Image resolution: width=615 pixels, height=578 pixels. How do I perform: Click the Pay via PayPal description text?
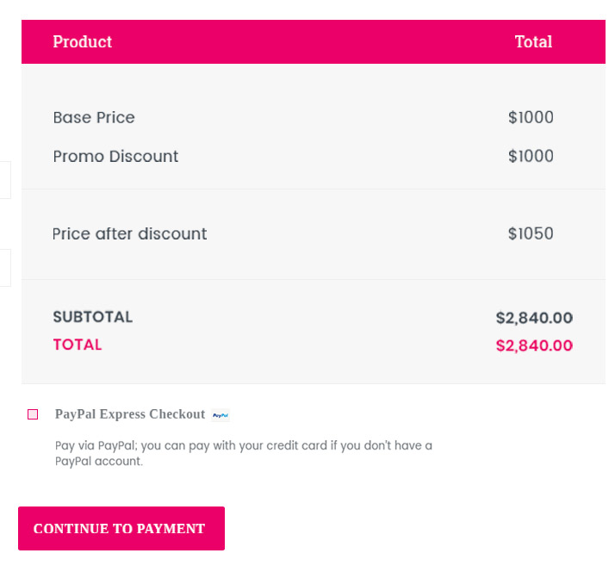coord(244,453)
